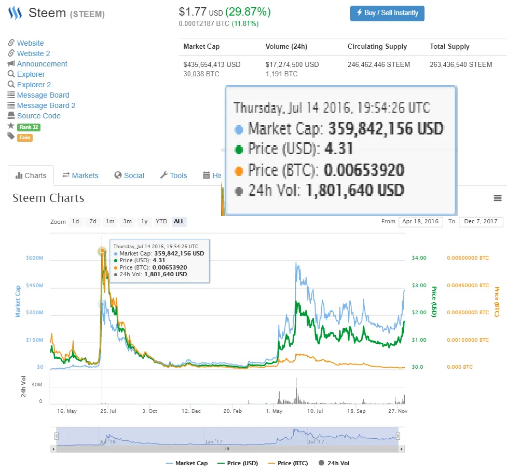The height and width of the screenshot is (472, 507).
Task: Click Buy / Sell Instantly button
Action: 387,14
